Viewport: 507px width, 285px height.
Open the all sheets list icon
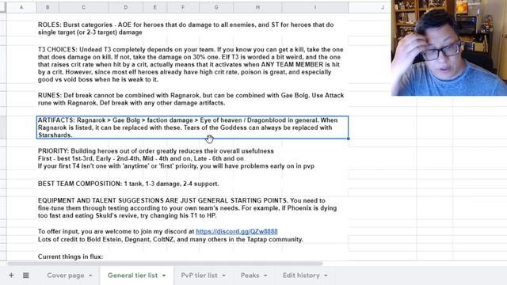(26, 275)
